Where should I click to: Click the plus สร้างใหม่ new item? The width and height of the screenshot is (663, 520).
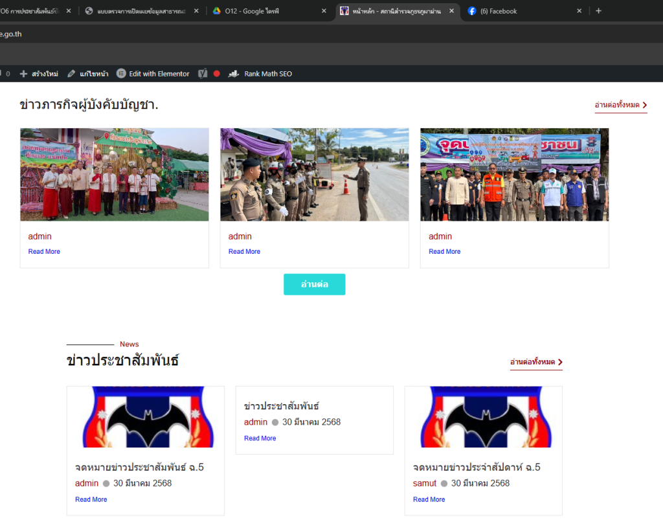[39, 74]
